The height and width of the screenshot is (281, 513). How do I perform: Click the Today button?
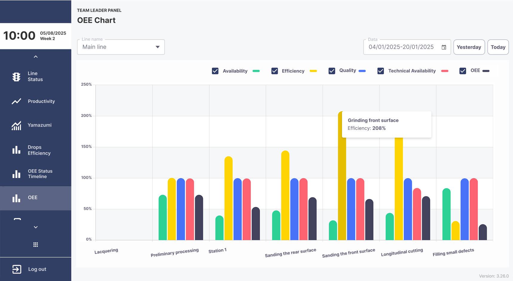point(498,47)
